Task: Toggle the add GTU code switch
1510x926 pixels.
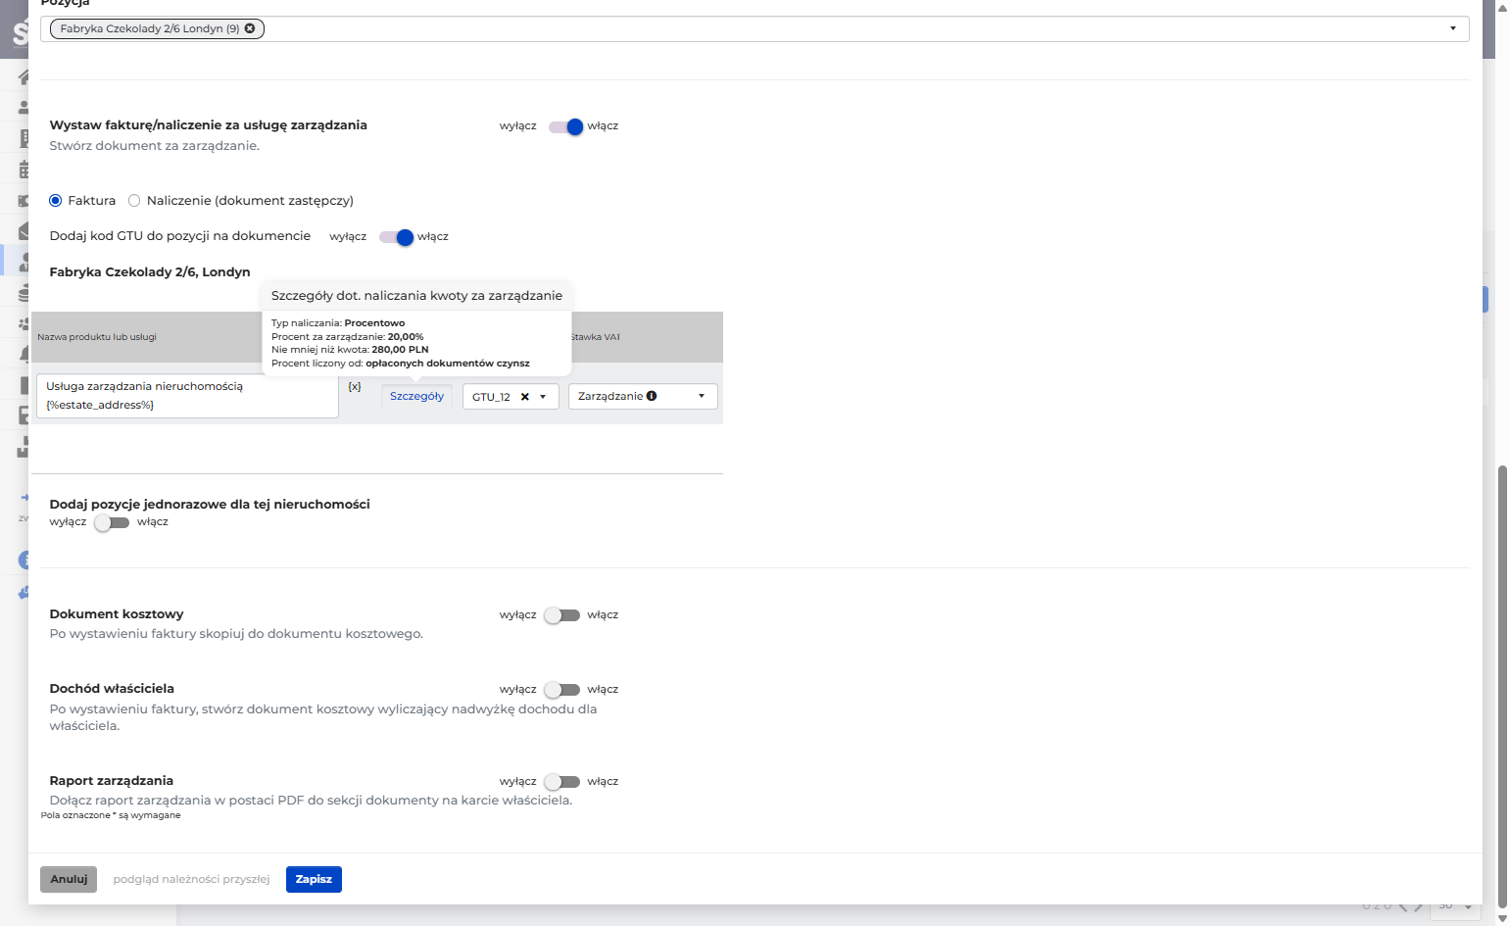Action: click(x=396, y=237)
